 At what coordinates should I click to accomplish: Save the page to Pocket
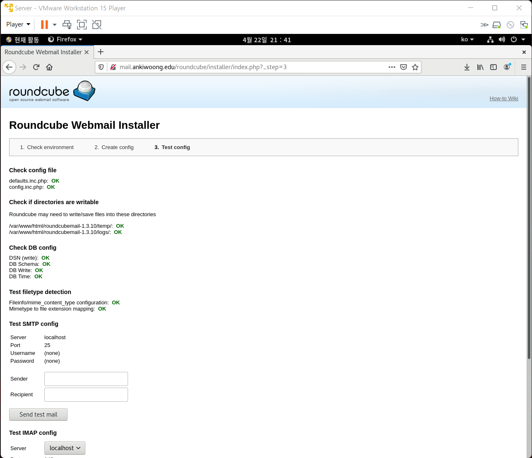tap(404, 67)
